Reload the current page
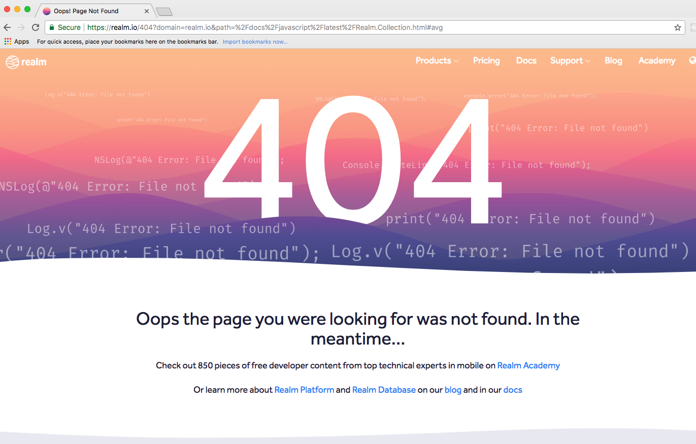696x444 pixels. pyautogui.click(x=35, y=27)
